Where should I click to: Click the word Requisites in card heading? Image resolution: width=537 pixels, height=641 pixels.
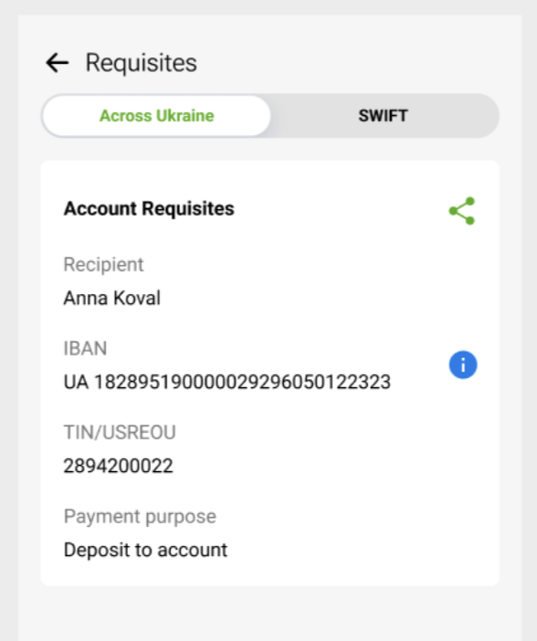188,208
